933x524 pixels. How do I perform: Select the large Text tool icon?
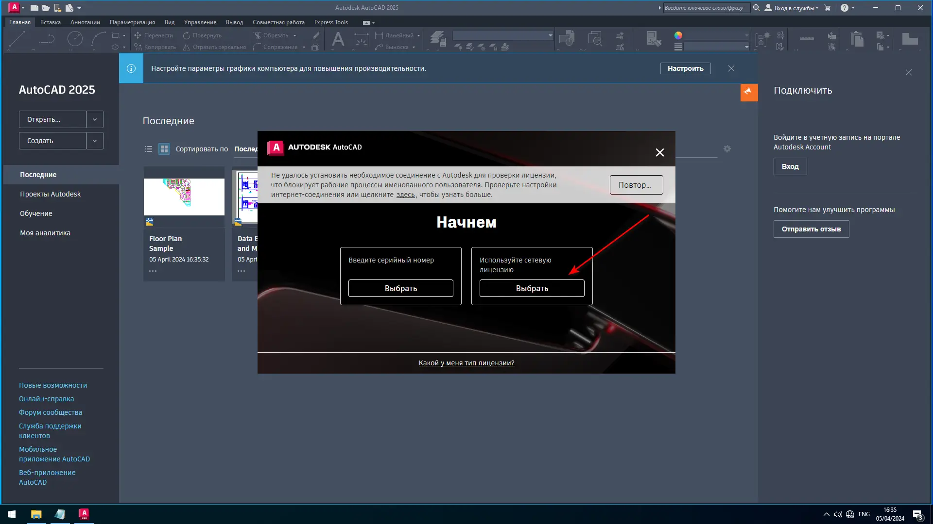click(338, 39)
